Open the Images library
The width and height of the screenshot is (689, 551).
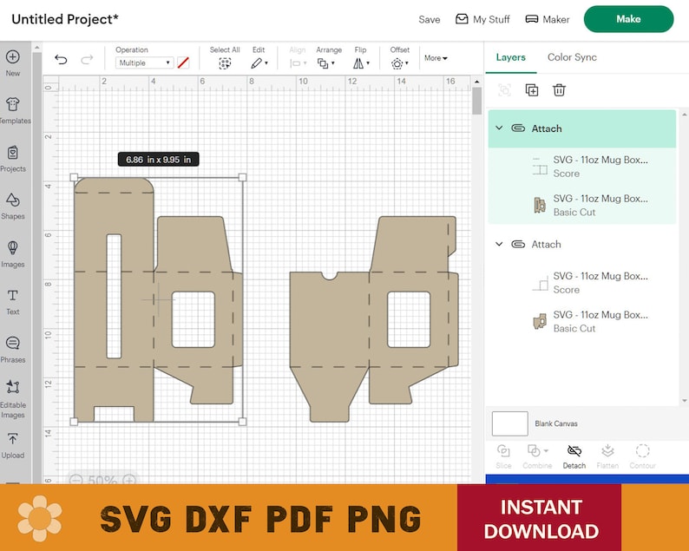click(x=13, y=254)
